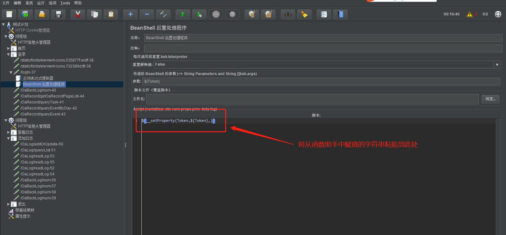Start test without pauses icon
Image resolution: width=506 pixels, height=235 pixels.
pos(200,14)
